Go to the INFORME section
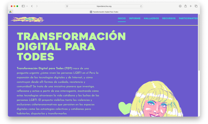The height and width of the screenshot is (124, 208). (x=135, y=18)
